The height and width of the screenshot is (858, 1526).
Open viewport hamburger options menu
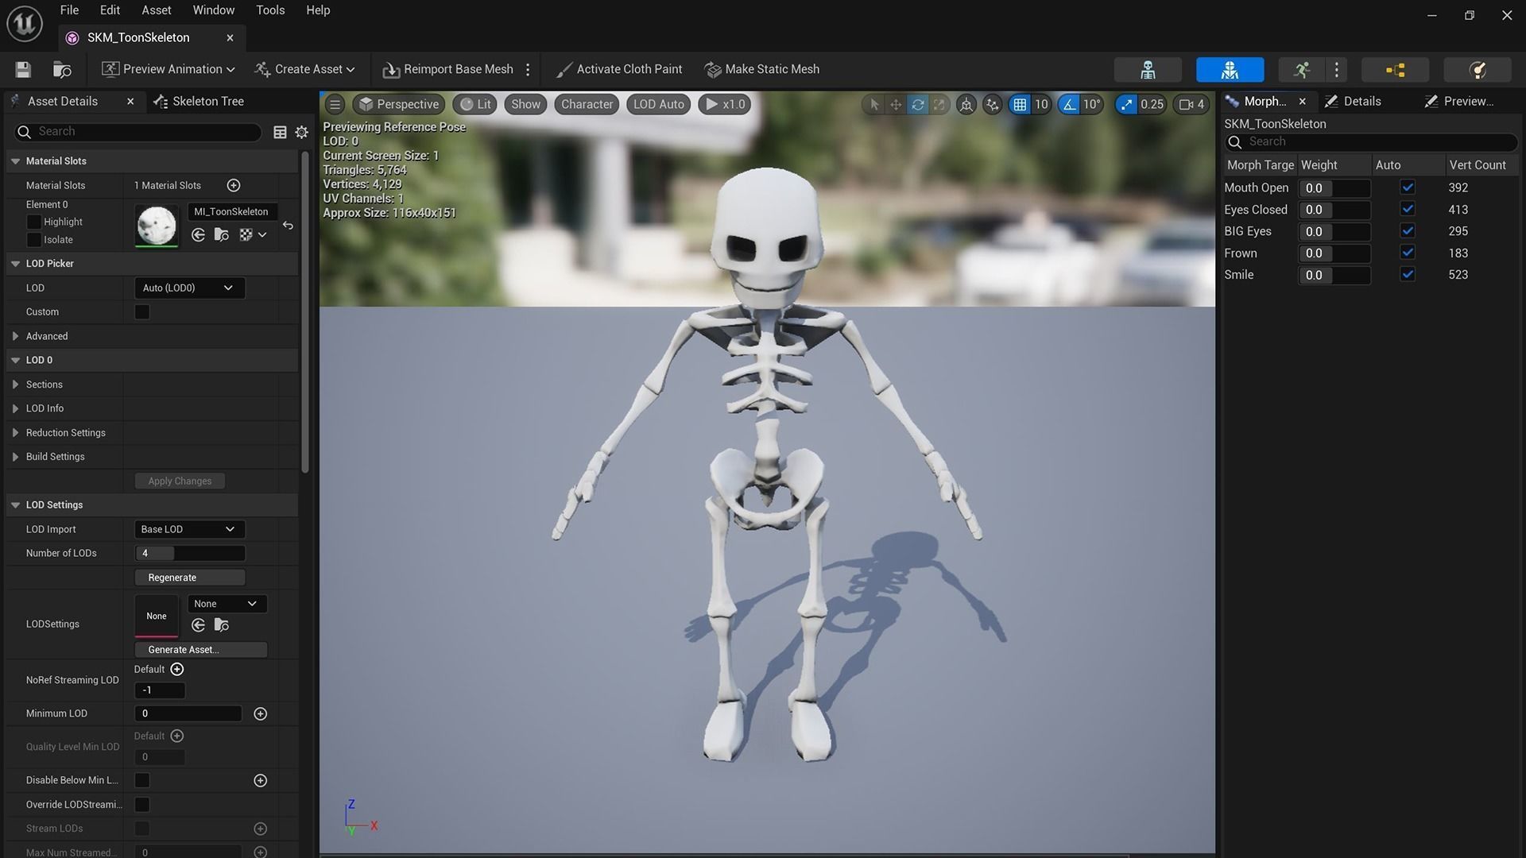[x=335, y=104]
